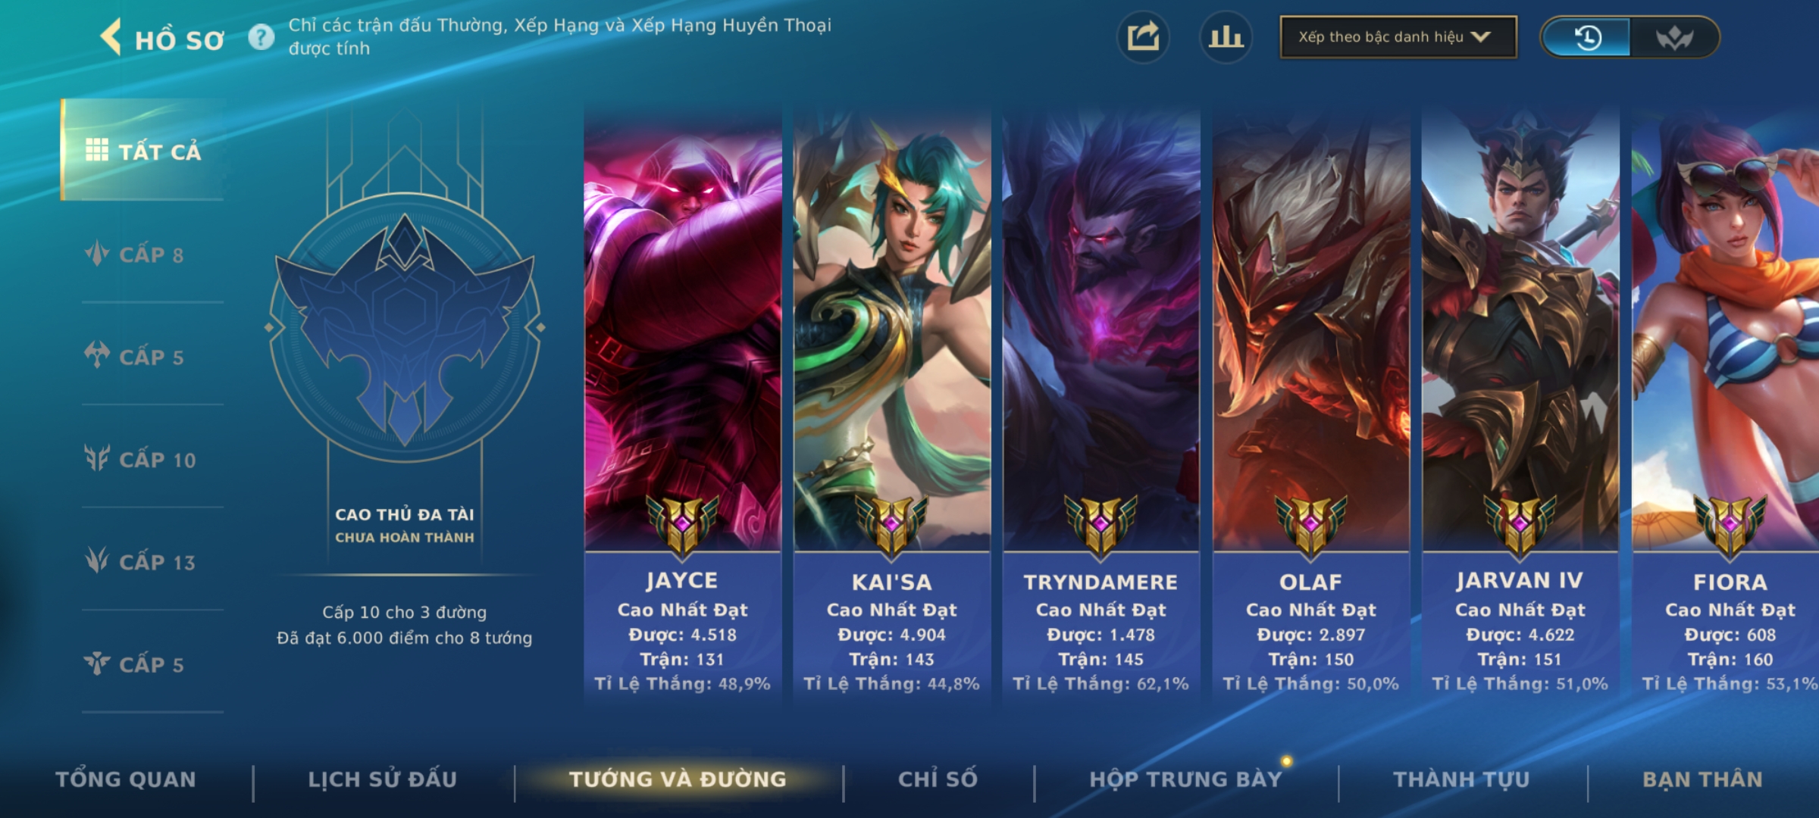
Task: Select the TẤT CẢ grid filter
Action: point(142,150)
